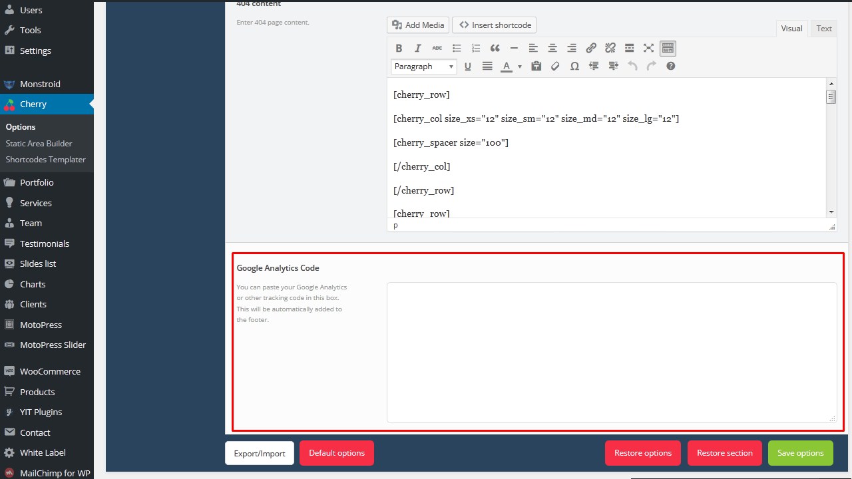
Task: Decrease the indent
Action: (594, 66)
